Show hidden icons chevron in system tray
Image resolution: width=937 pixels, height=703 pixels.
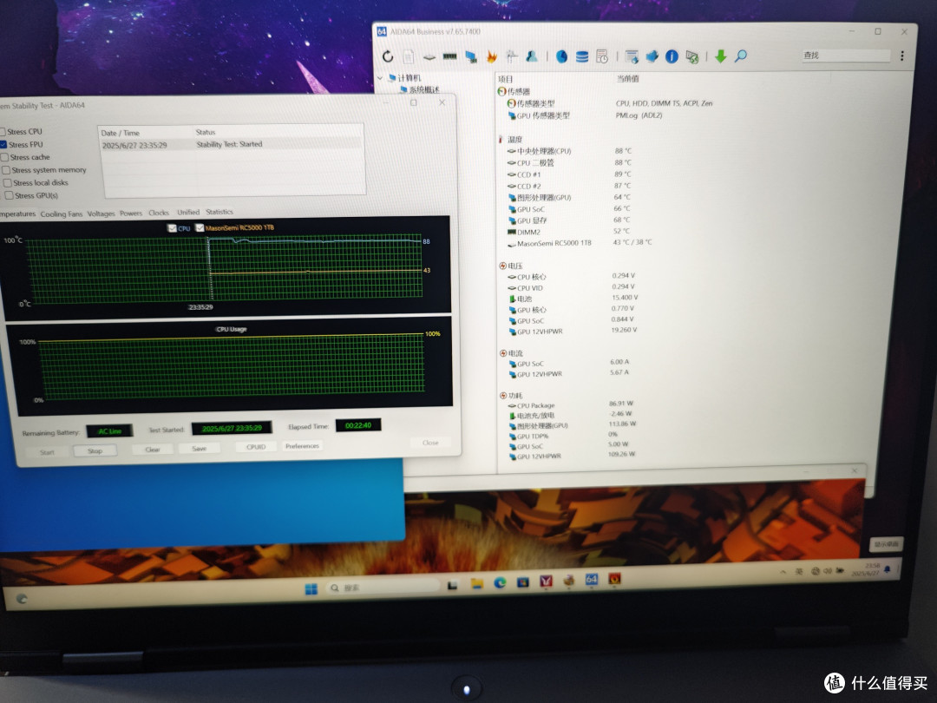tap(783, 572)
